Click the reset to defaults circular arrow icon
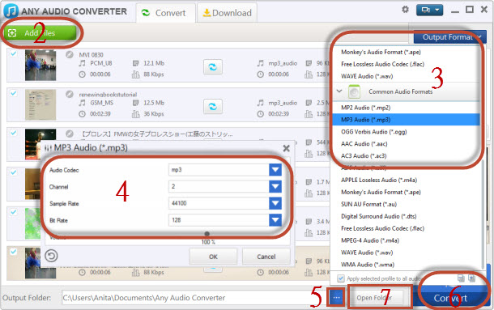494x310 pixels. click(51, 256)
